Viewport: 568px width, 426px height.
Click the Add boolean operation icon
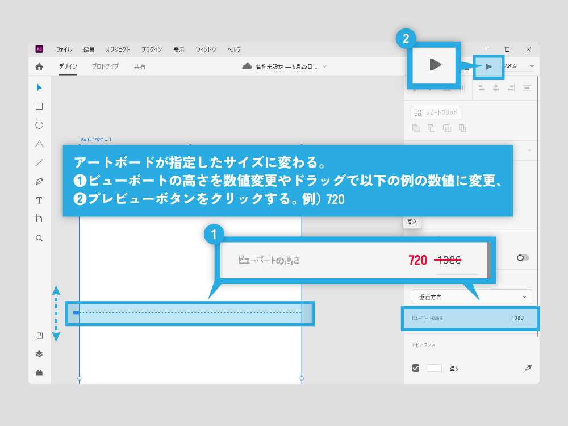tap(416, 128)
